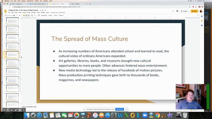Open the new slide layout dropdown arrow
The height and width of the screenshot is (119, 212).
[x=7, y=16]
